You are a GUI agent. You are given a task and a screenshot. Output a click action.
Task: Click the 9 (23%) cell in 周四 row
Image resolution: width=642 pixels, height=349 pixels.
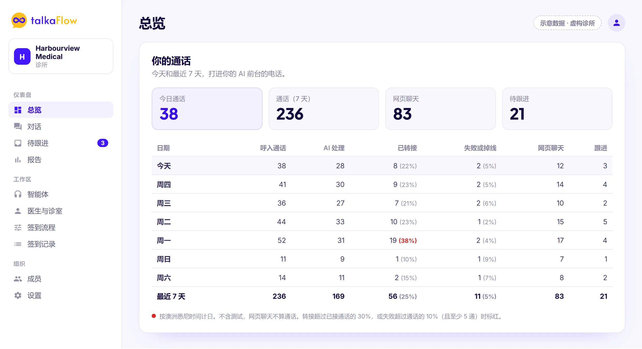point(405,184)
